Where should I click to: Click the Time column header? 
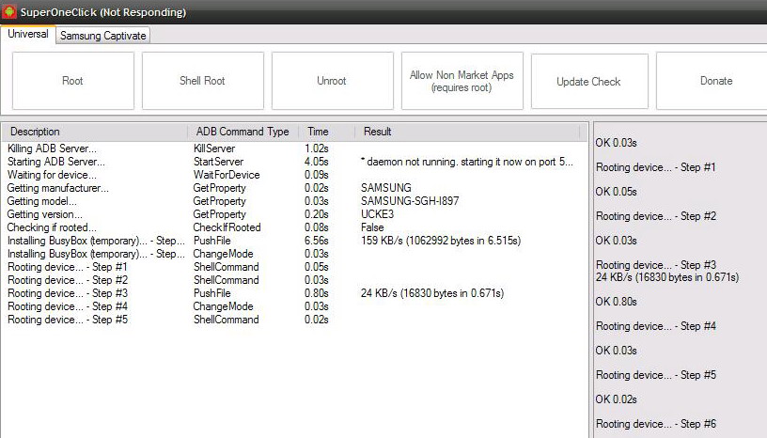pyautogui.click(x=327, y=132)
